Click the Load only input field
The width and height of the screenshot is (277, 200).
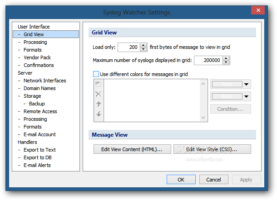pyautogui.click(x=129, y=47)
